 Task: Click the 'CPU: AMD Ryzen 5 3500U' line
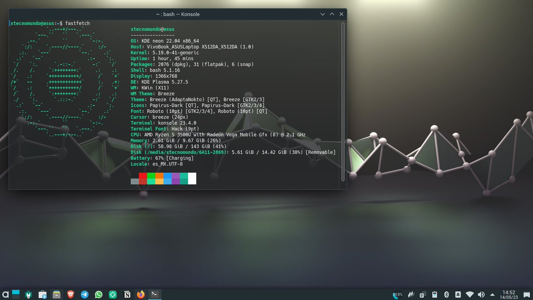[218, 135]
